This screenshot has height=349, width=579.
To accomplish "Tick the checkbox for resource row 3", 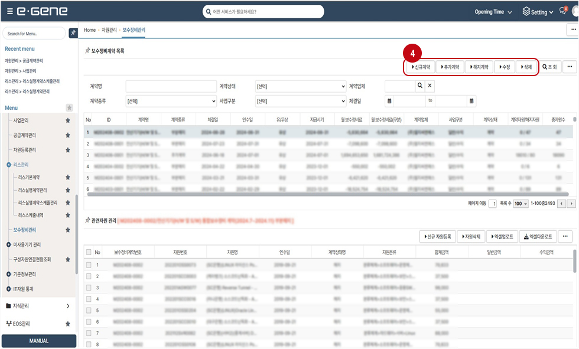I will click(x=89, y=288).
